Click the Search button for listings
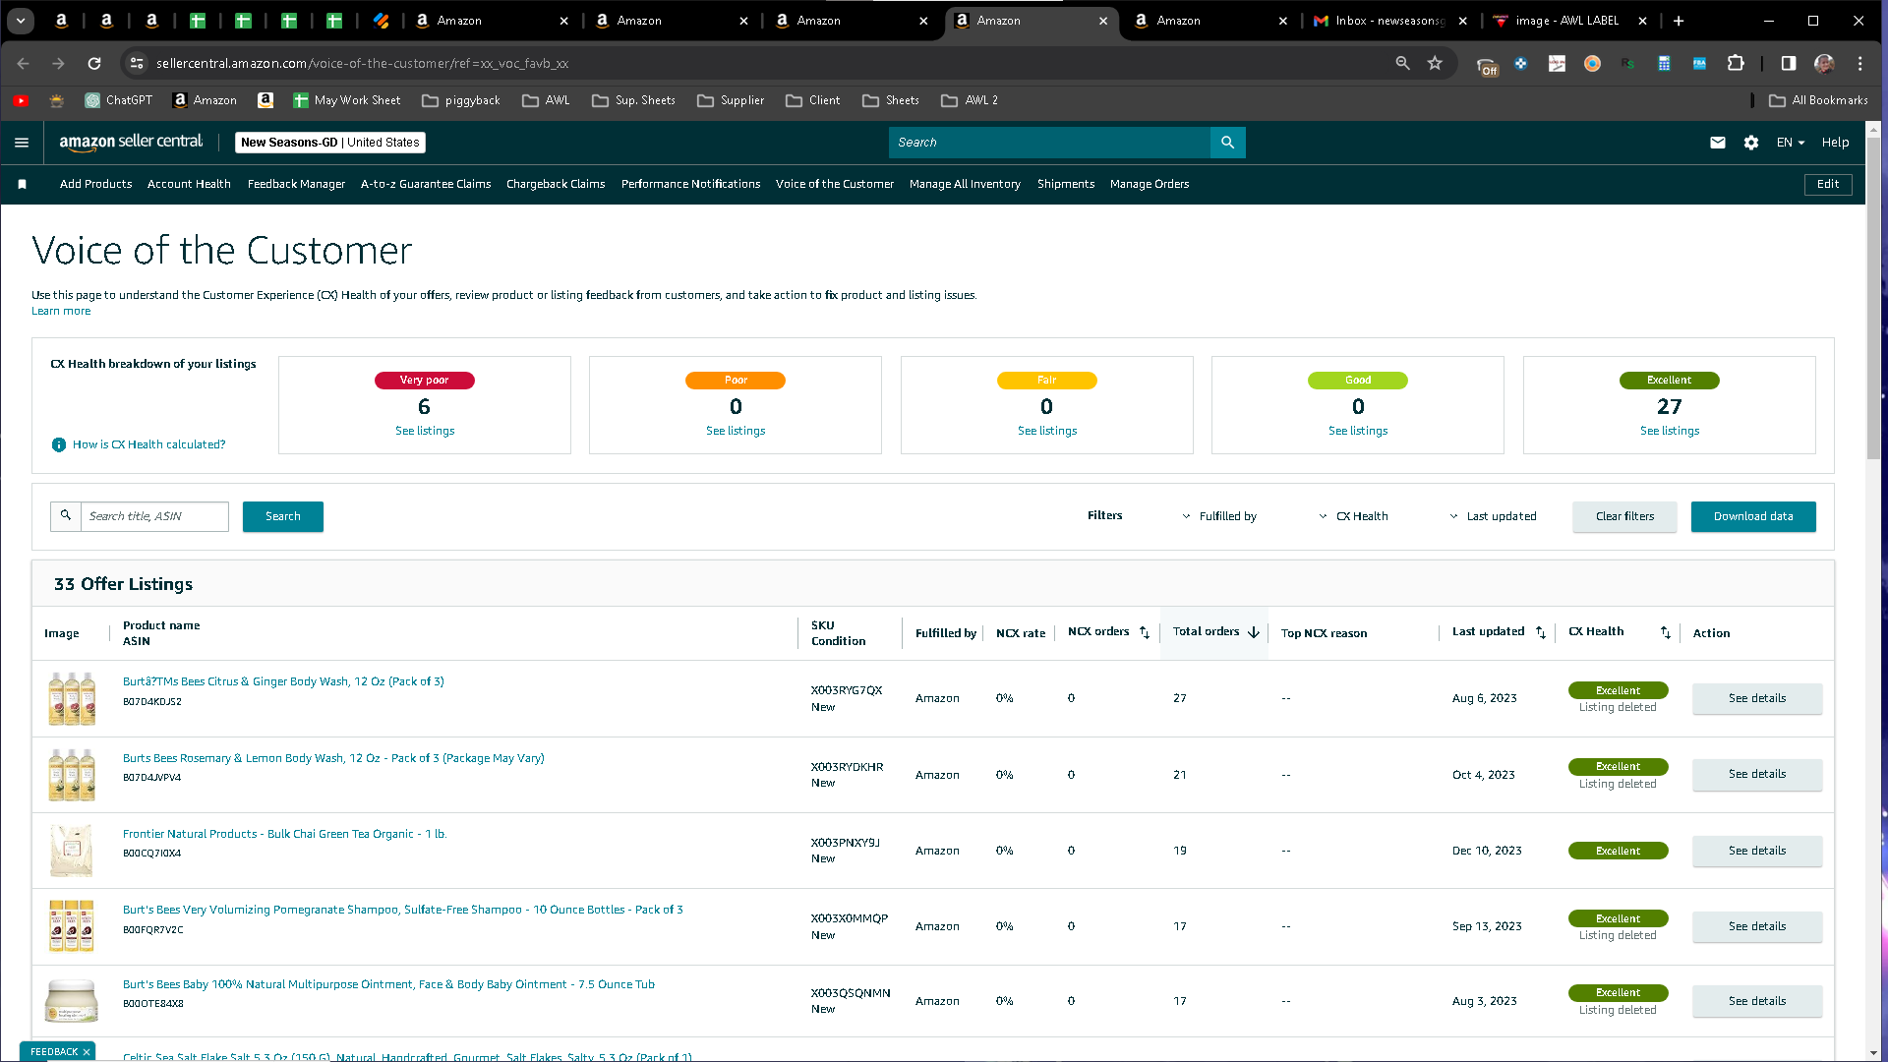The width and height of the screenshot is (1888, 1062). tap(283, 516)
